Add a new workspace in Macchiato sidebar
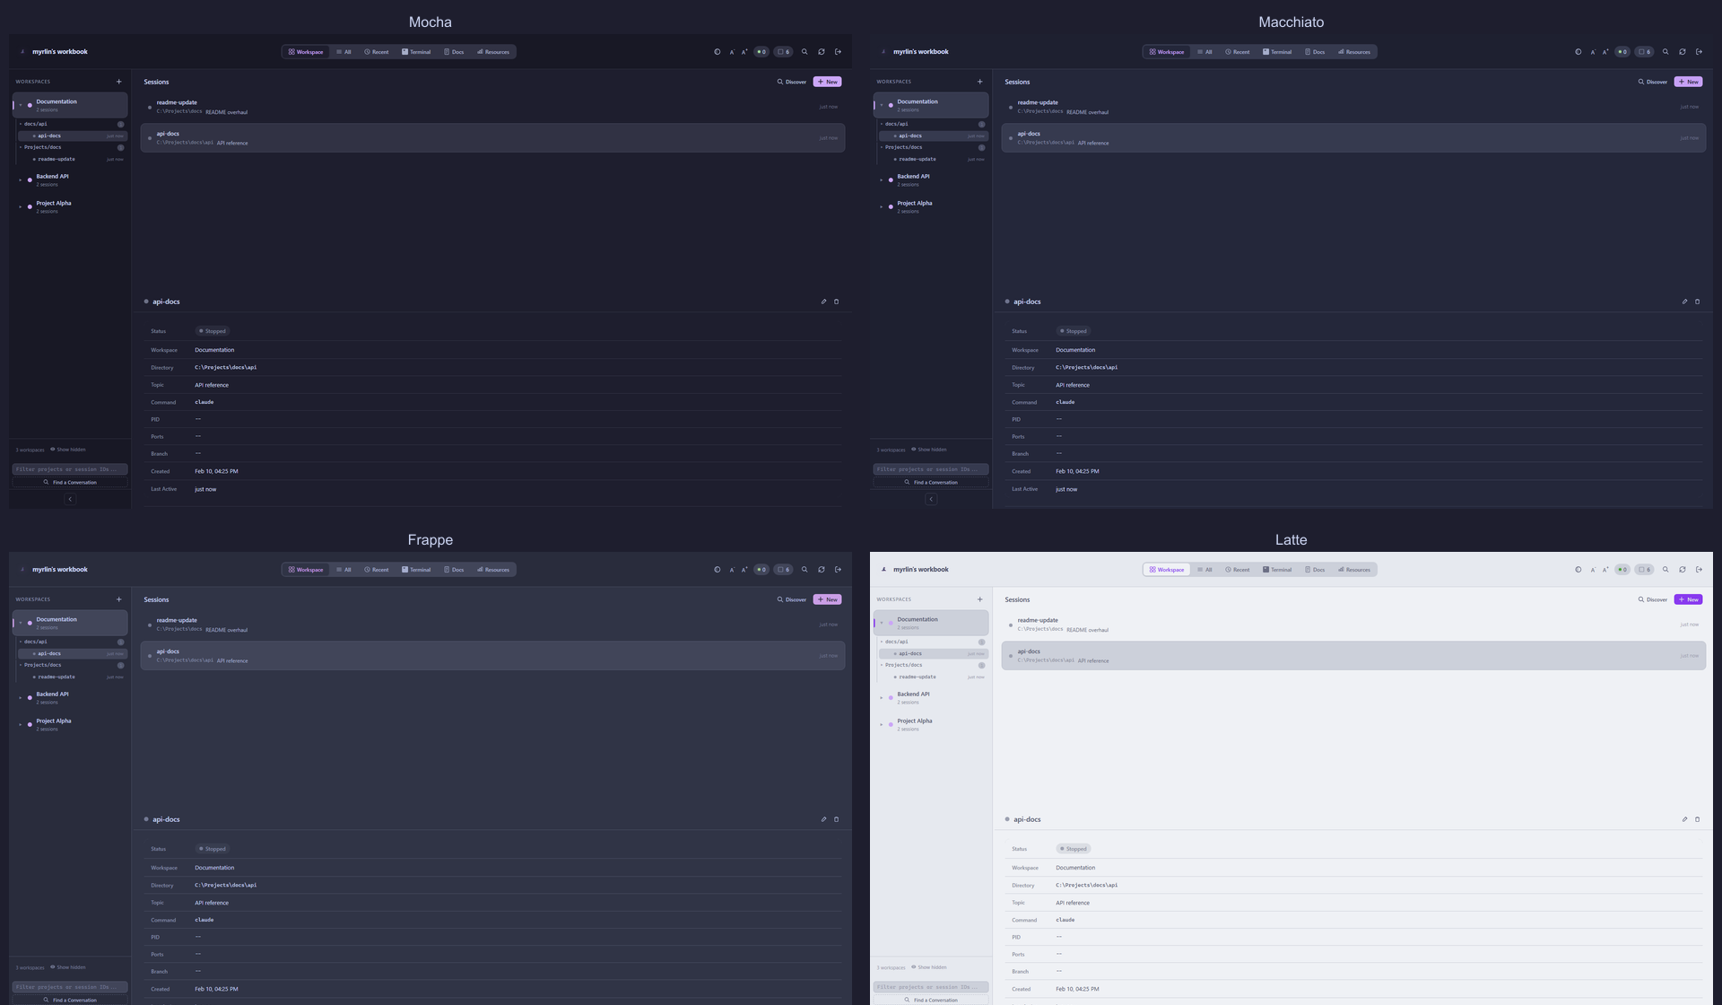 pyautogui.click(x=979, y=82)
